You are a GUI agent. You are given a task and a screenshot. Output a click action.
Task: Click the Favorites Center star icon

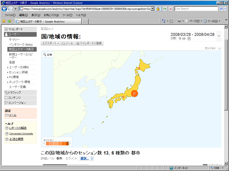click(4, 21)
